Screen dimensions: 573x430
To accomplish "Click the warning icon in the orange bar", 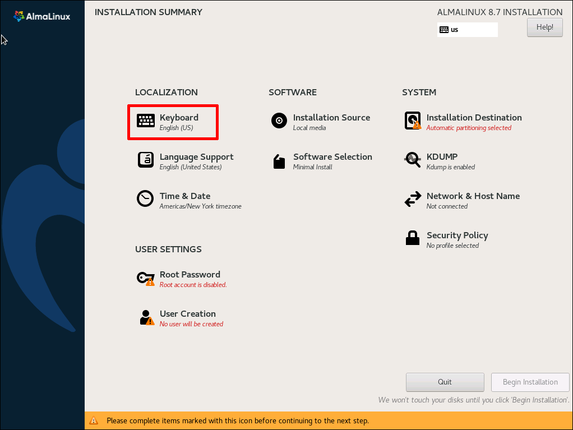I will point(94,420).
